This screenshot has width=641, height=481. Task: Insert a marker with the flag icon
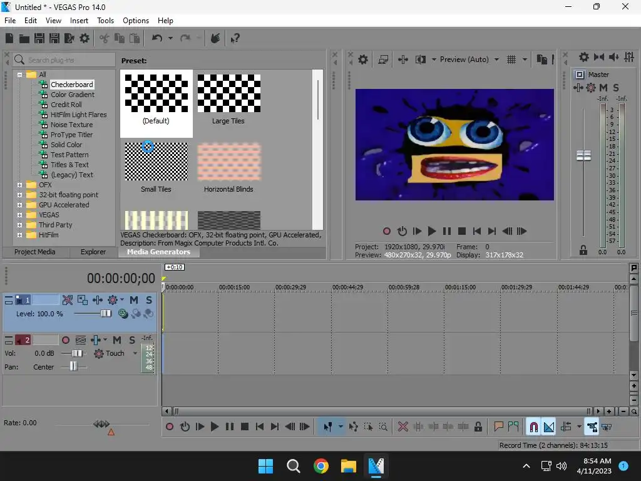click(498, 427)
